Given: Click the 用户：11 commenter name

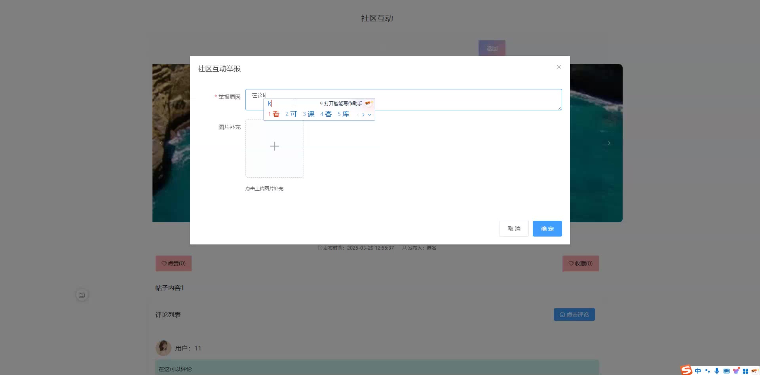Looking at the screenshot, I should click(x=188, y=348).
